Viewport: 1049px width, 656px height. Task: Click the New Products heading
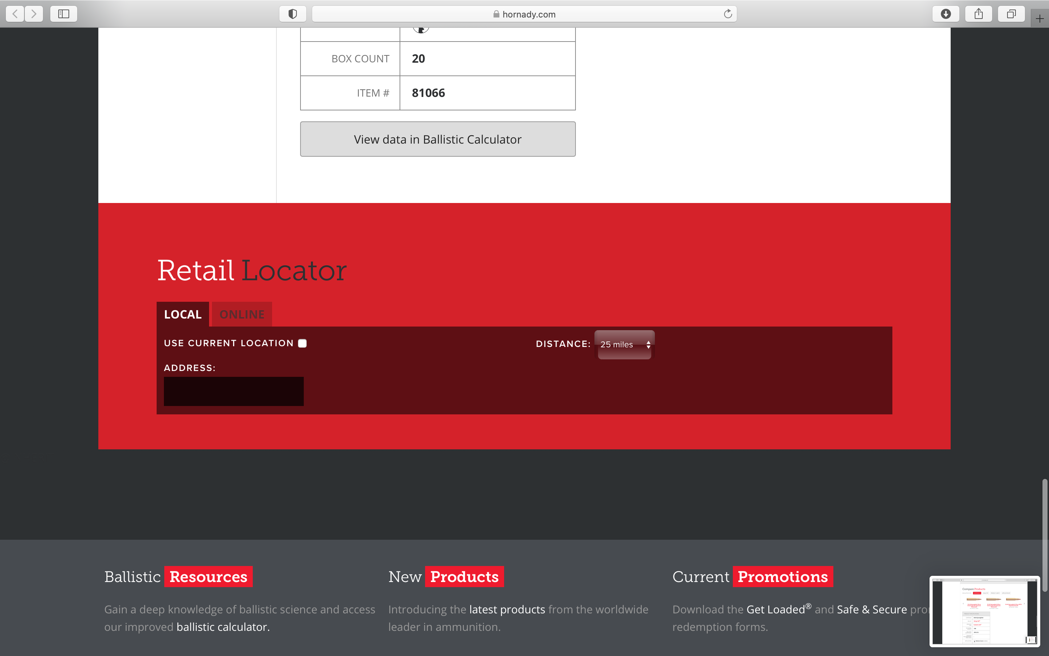point(446,577)
